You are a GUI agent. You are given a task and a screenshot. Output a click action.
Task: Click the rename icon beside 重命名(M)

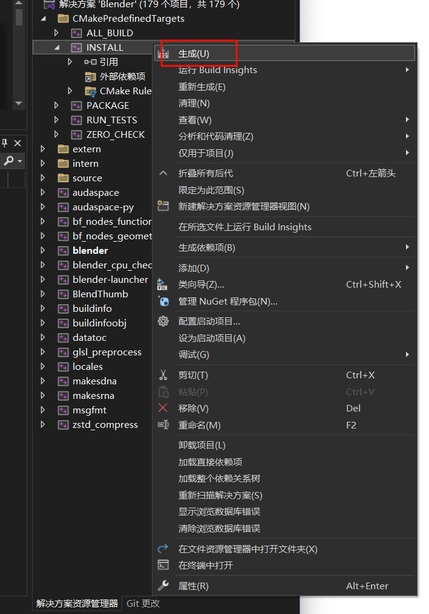(x=163, y=425)
